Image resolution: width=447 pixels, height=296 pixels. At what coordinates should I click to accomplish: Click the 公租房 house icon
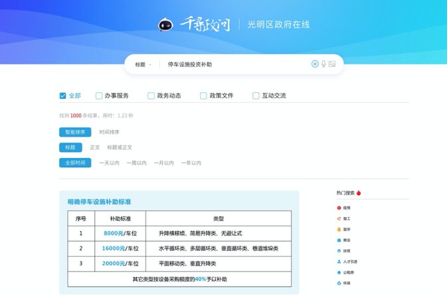(339, 273)
